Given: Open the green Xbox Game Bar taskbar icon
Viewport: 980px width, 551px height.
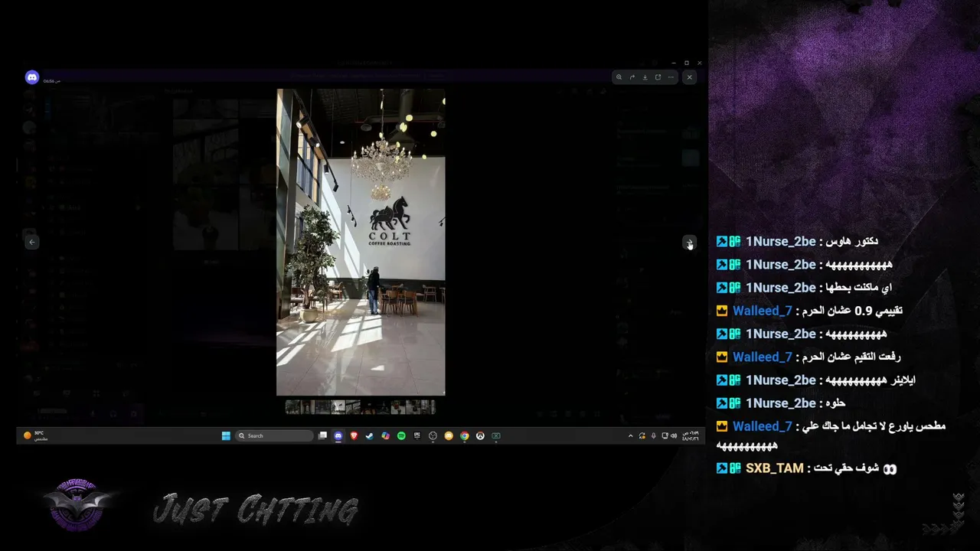Looking at the screenshot, I should click(496, 435).
